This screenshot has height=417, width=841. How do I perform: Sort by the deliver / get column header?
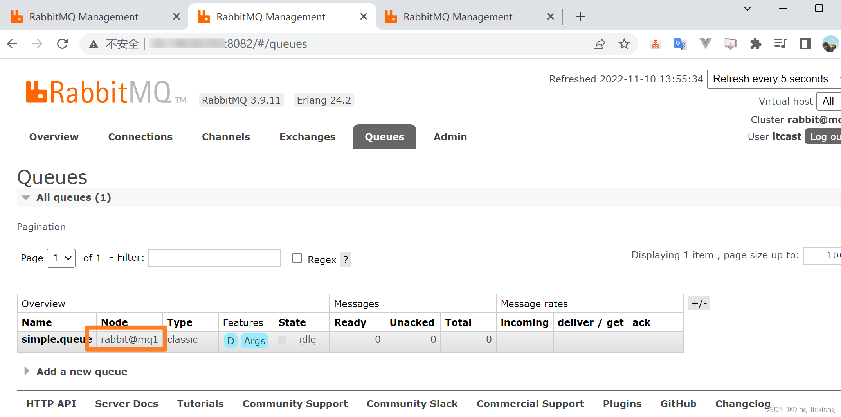pyautogui.click(x=591, y=322)
